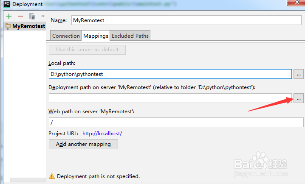Focus the Local path input field

(x=170, y=74)
